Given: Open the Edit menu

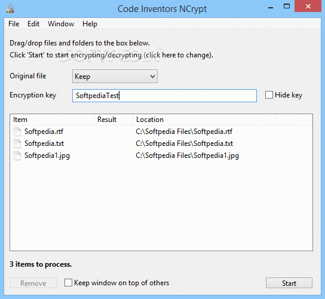Looking at the screenshot, I should (33, 24).
